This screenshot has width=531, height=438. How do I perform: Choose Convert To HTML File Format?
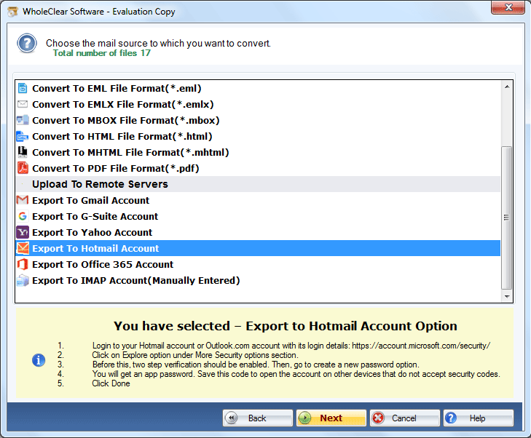coord(258,136)
